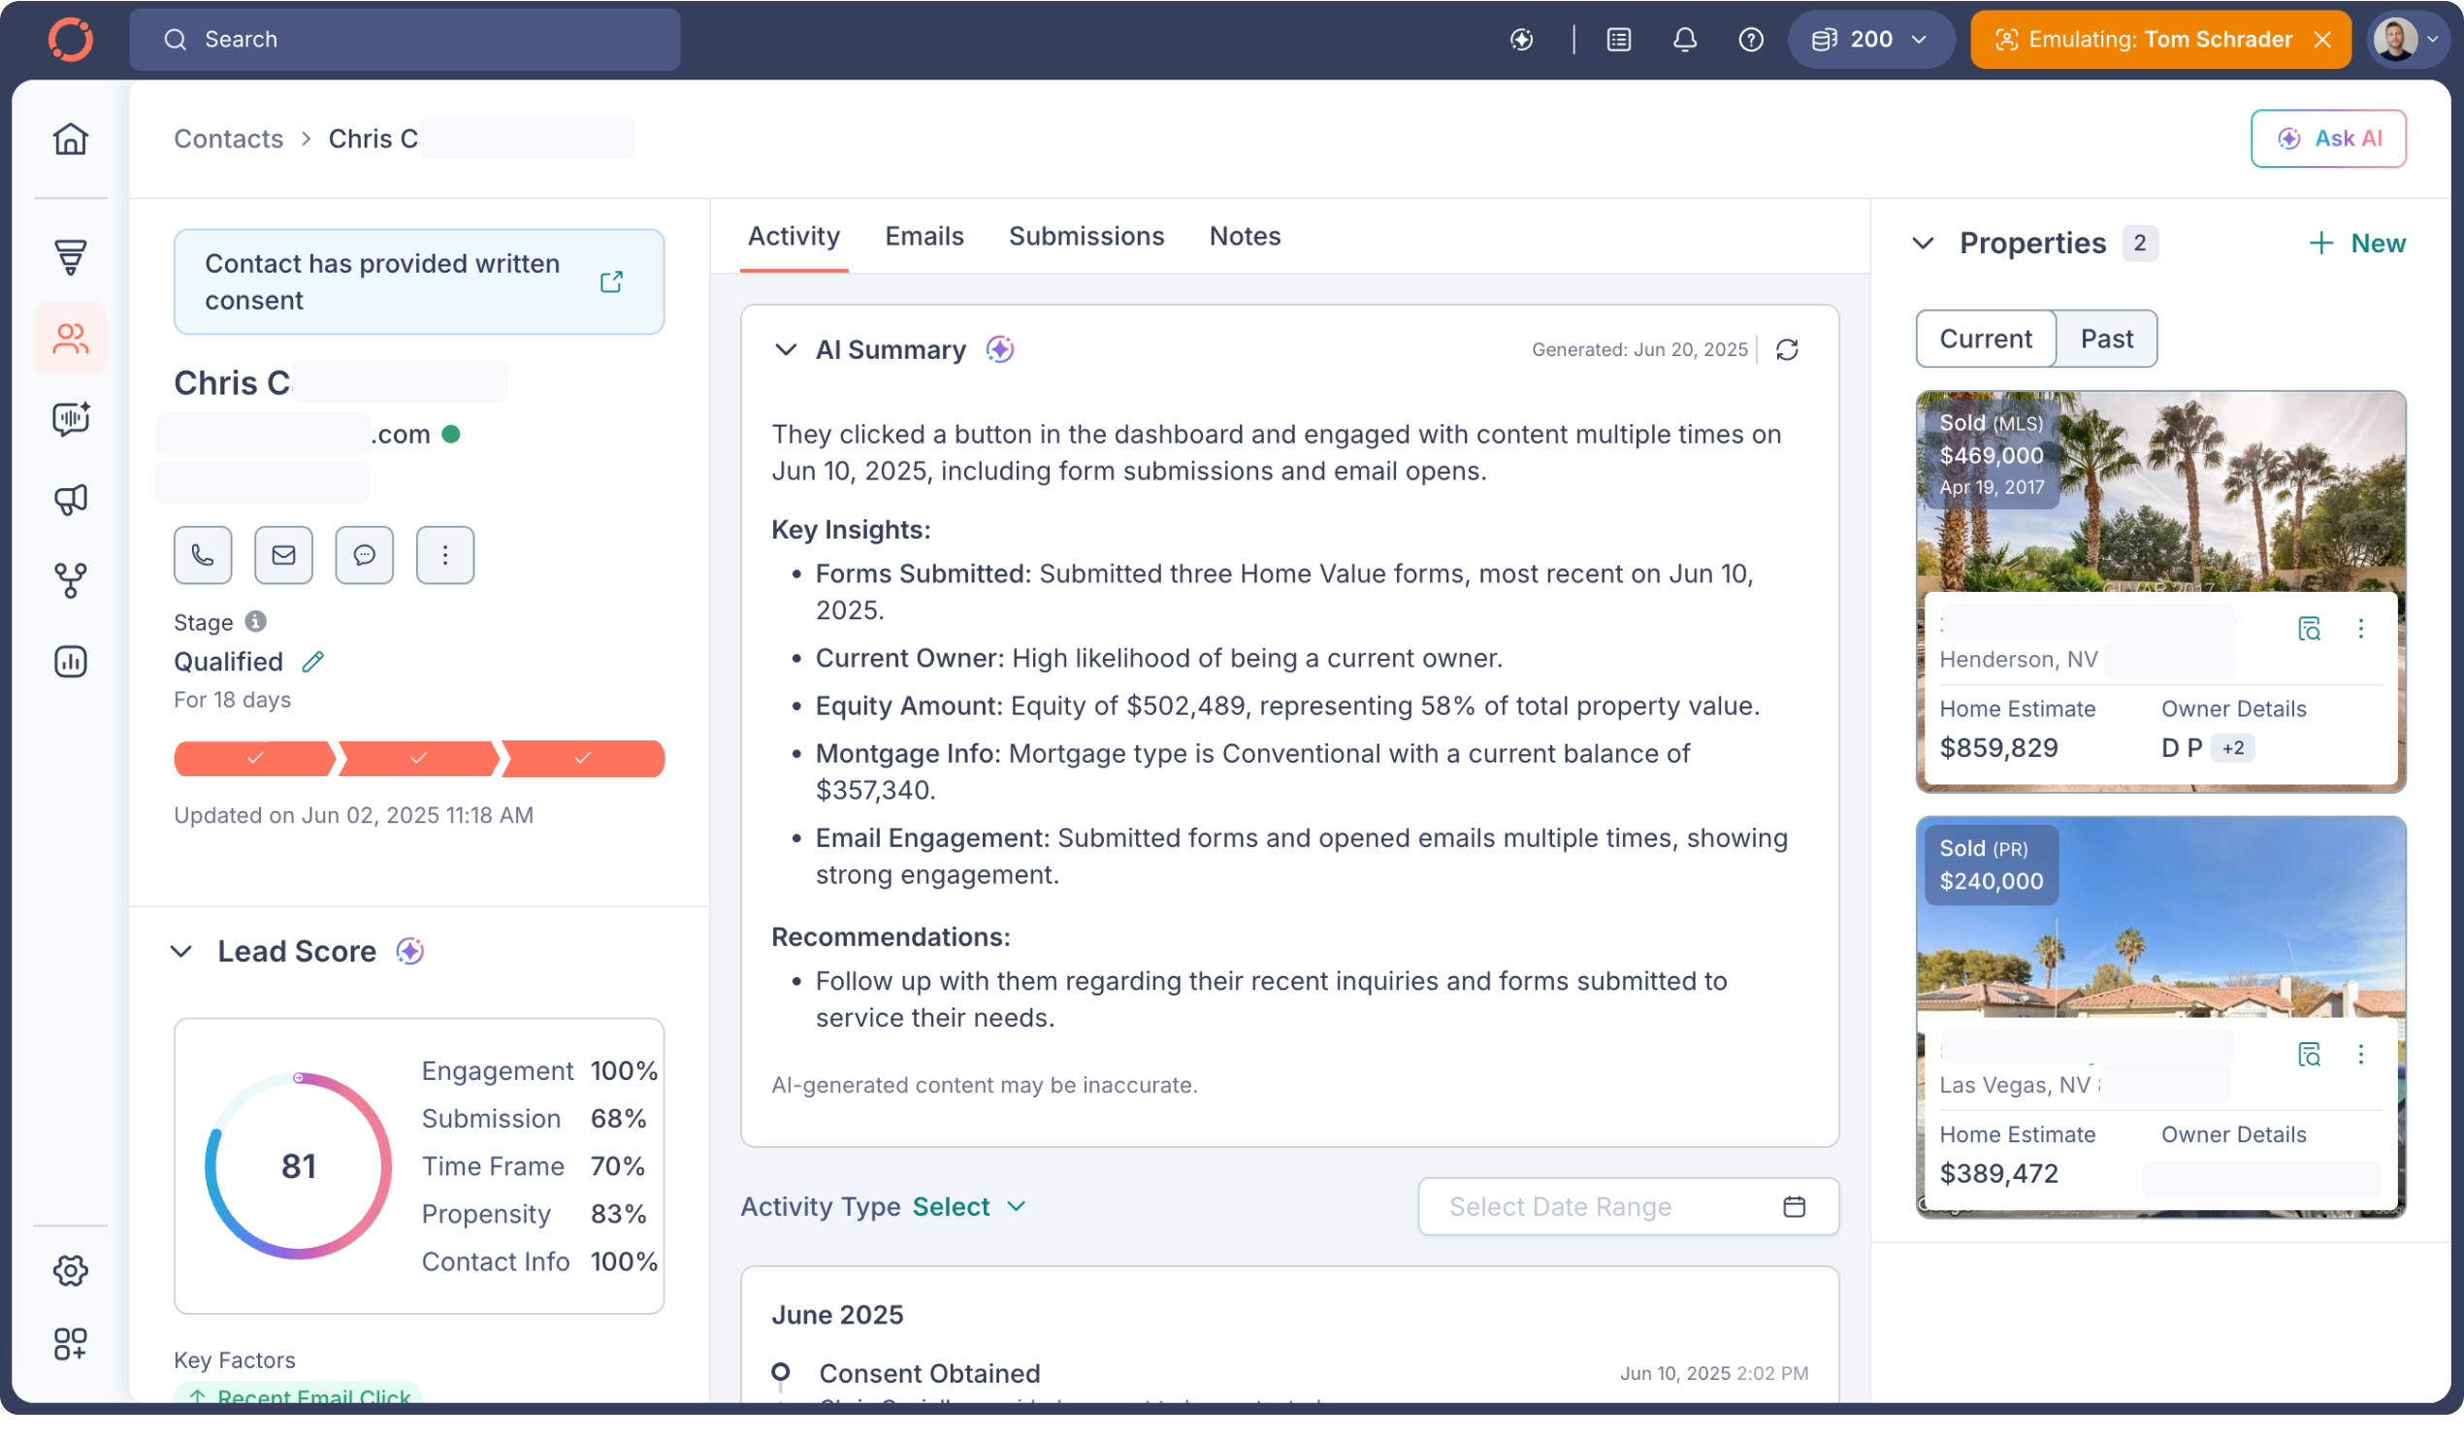
Task: Open property report icon for Henderson, NV
Action: (2309, 629)
